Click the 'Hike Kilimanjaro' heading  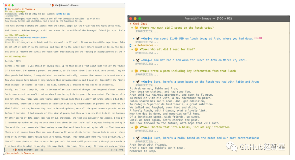(x=18, y=35)
